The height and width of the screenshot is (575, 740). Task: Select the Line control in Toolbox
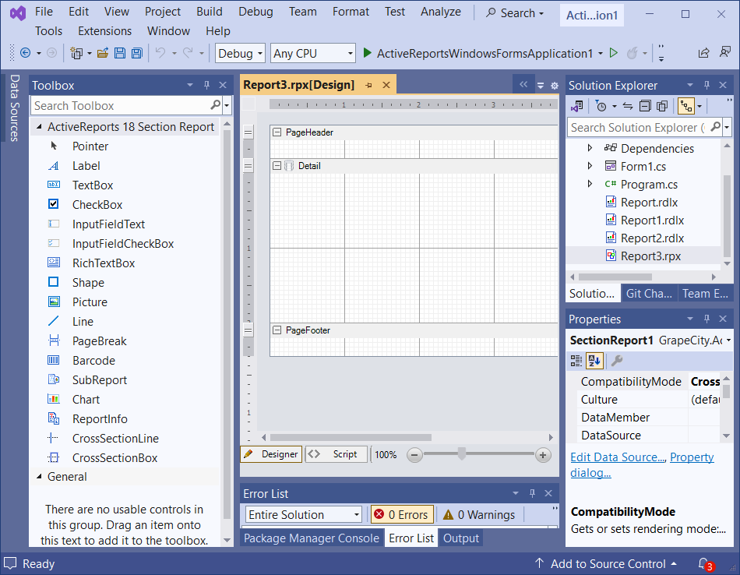click(x=83, y=322)
